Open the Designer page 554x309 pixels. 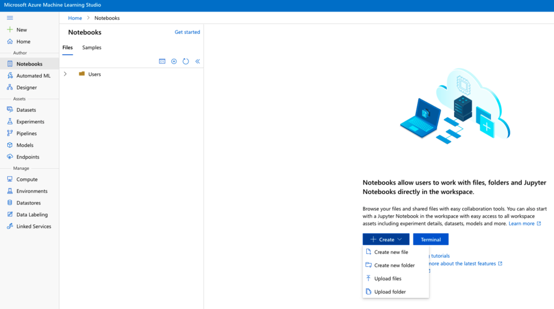tap(26, 87)
